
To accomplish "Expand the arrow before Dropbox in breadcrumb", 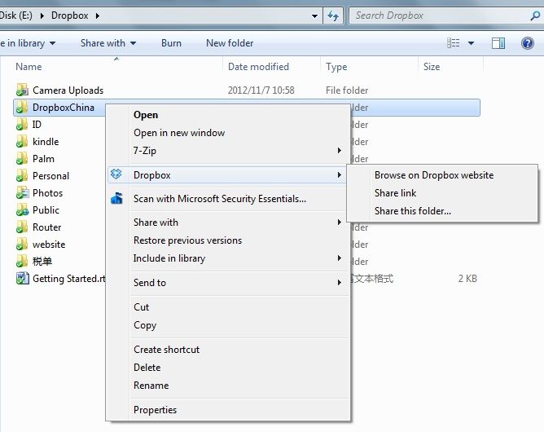I will [42, 15].
